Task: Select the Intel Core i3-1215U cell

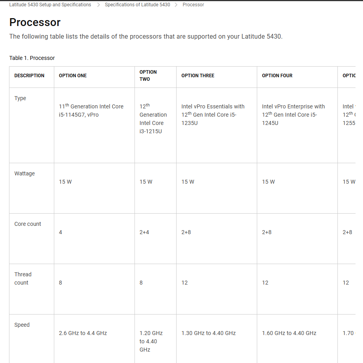Action: pos(153,119)
